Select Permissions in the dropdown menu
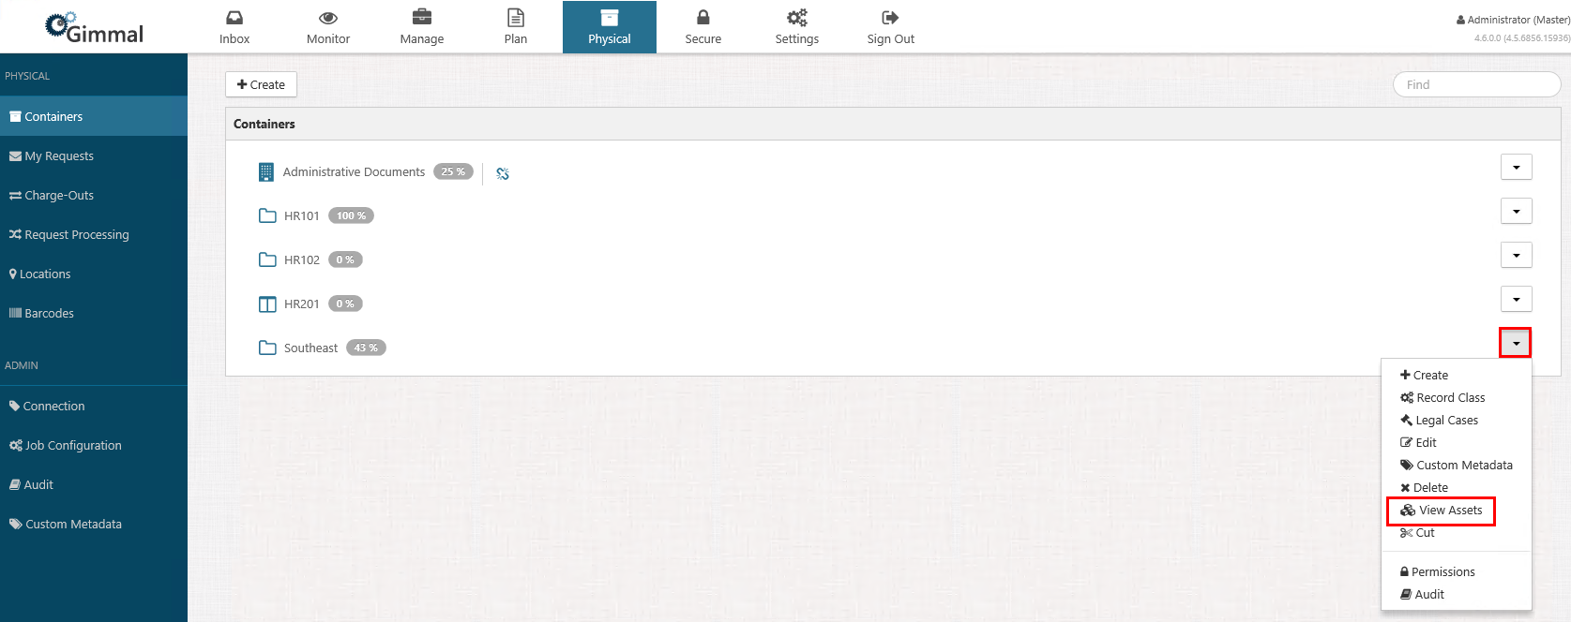Image resolution: width=1571 pixels, height=622 pixels. (1443, 572)
